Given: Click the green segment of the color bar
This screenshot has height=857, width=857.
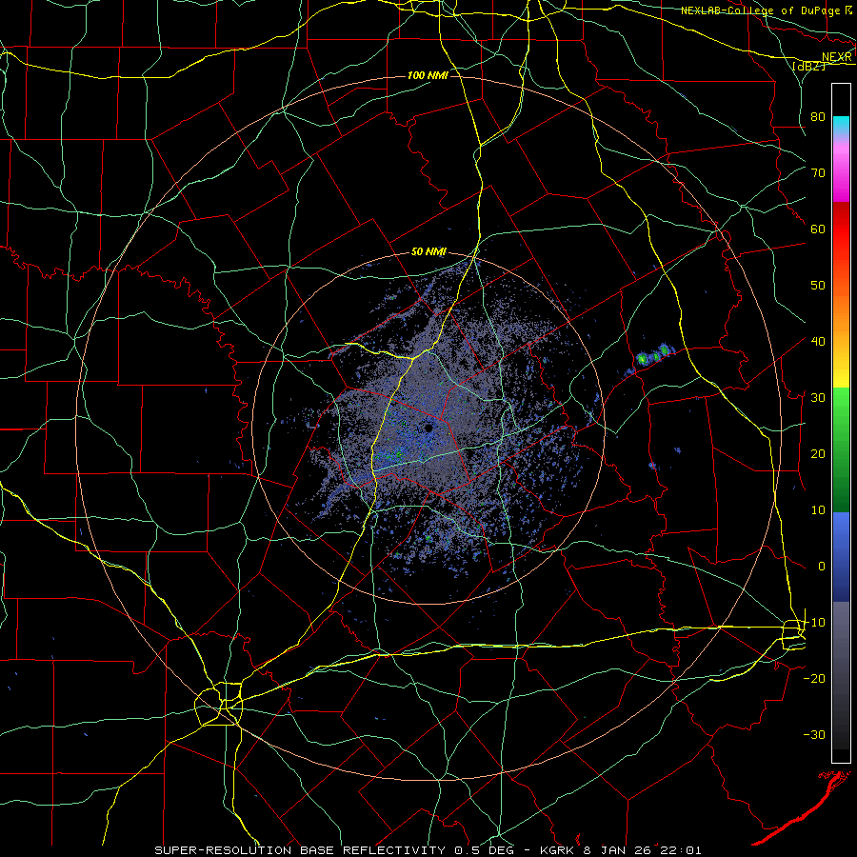Looking at the screenshot, I should coord(841,451).
